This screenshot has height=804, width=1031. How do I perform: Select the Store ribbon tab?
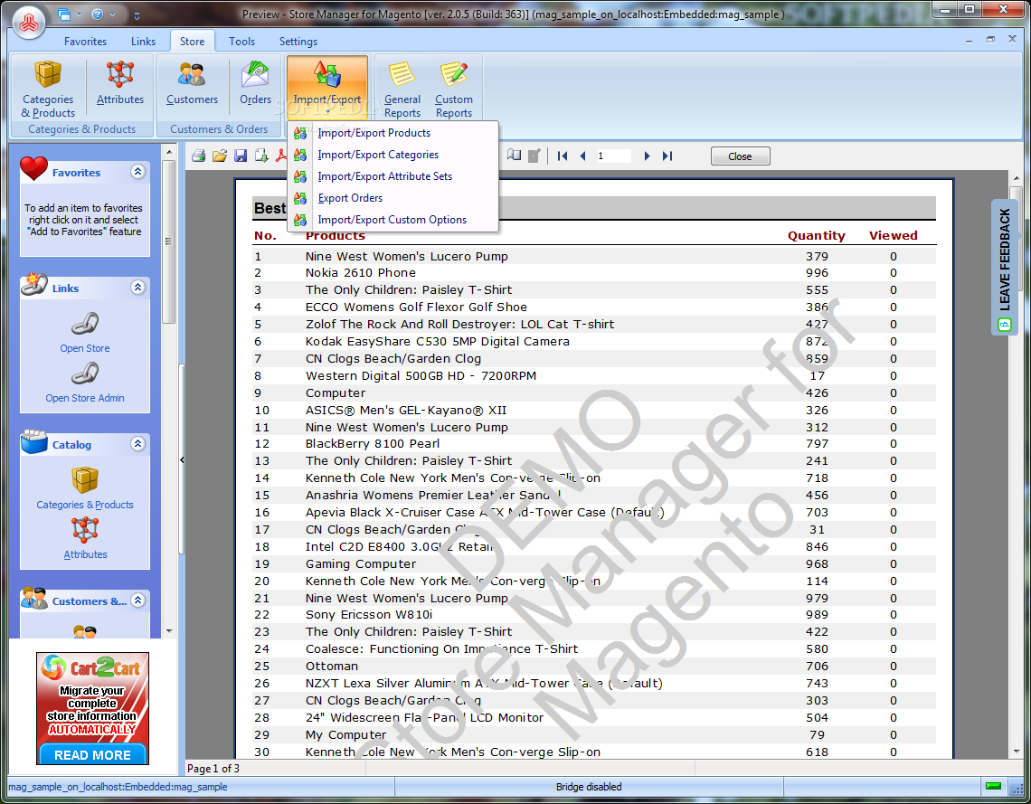pos(192,42)
